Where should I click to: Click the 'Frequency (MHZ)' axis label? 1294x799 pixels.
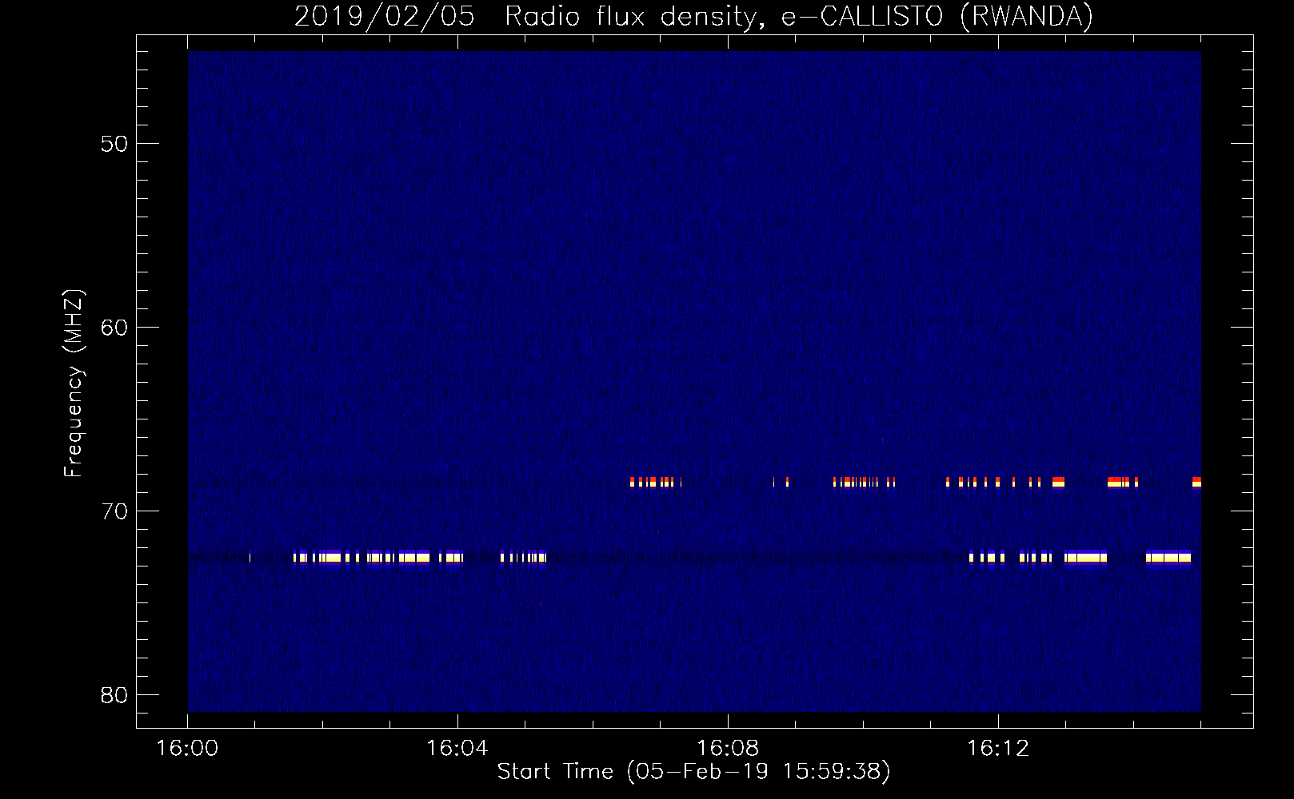pyautogui.click(x=74, y=383)
